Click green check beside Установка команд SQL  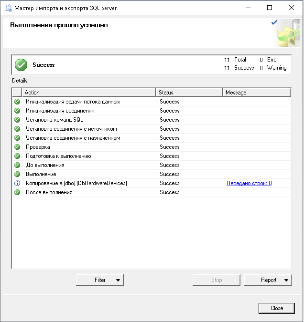[x=17, y=120]
